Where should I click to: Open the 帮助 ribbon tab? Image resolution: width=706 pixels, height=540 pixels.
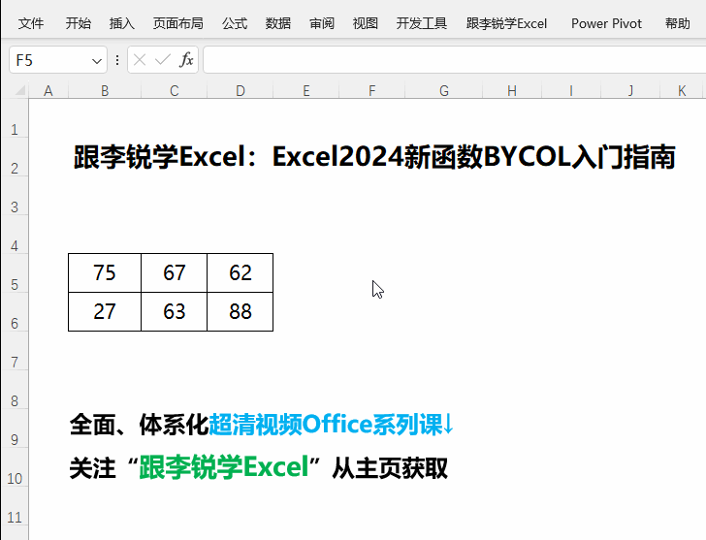click(677, 23)
